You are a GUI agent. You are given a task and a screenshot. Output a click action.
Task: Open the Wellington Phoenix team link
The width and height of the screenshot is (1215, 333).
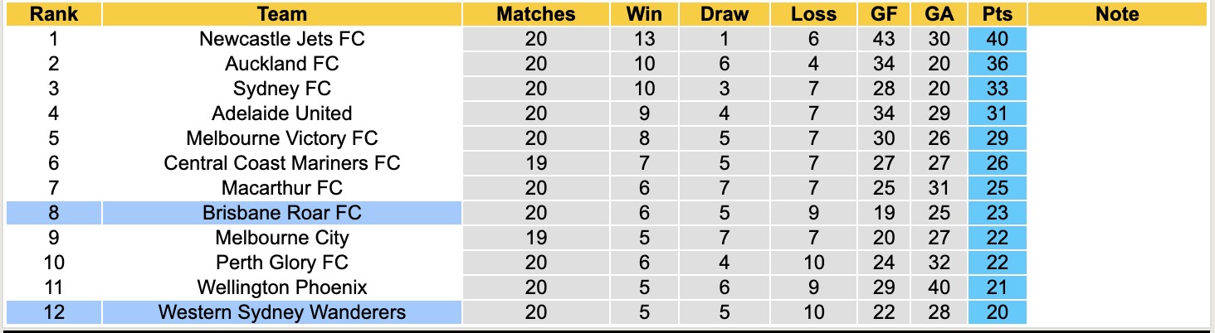click(x=282, y=287)
